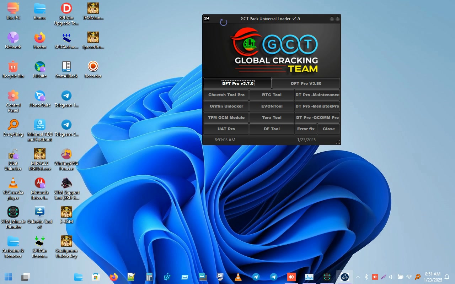Open Minimal ADB and Fastboot icon
455x284 pixels.
40,130
